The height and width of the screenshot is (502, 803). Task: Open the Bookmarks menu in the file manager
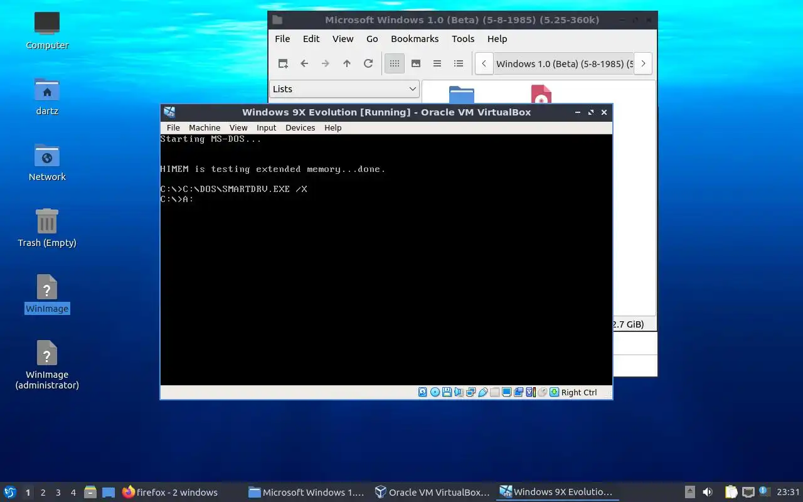point(415,39)
